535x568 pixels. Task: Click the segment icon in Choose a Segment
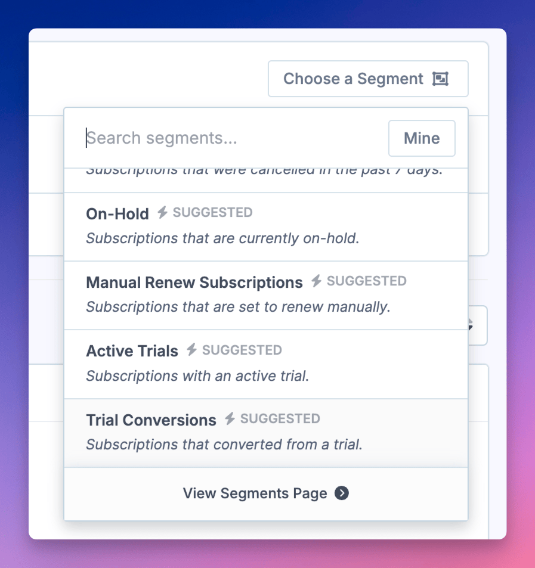pyautogui.click(x=440, y=79)
